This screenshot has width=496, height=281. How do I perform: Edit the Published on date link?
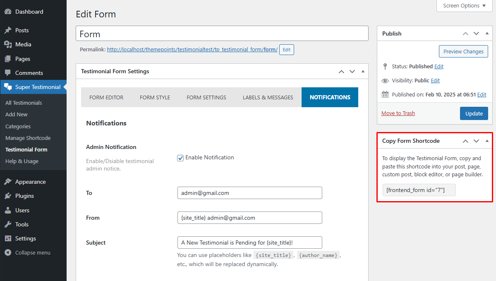[x=482, y=95]
